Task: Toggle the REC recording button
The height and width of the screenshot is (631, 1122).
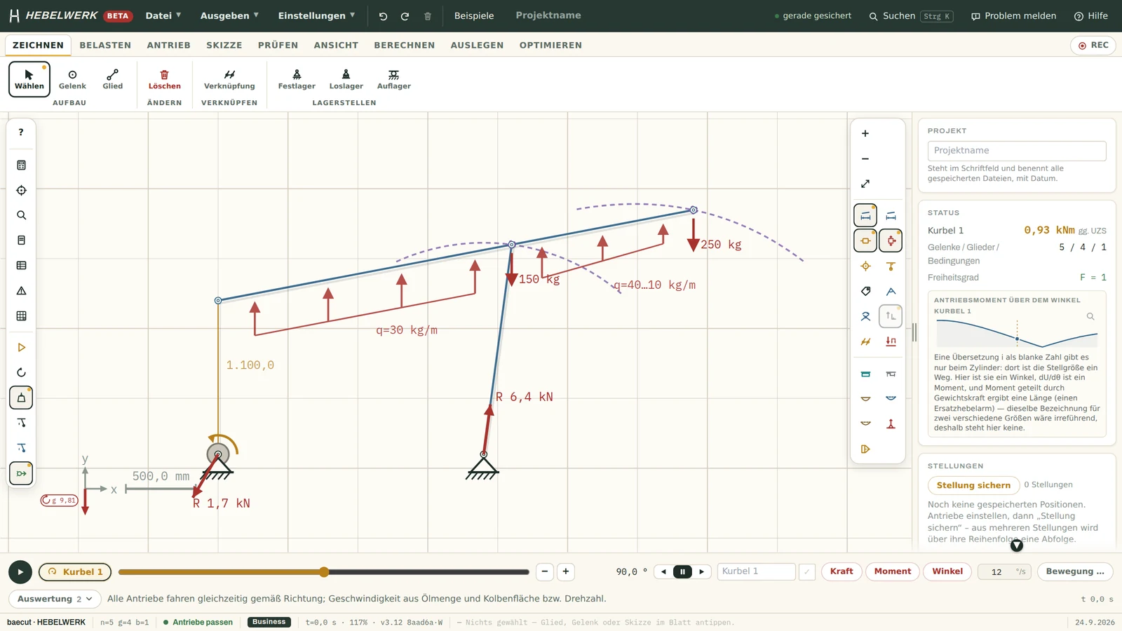Action: 1093,45
